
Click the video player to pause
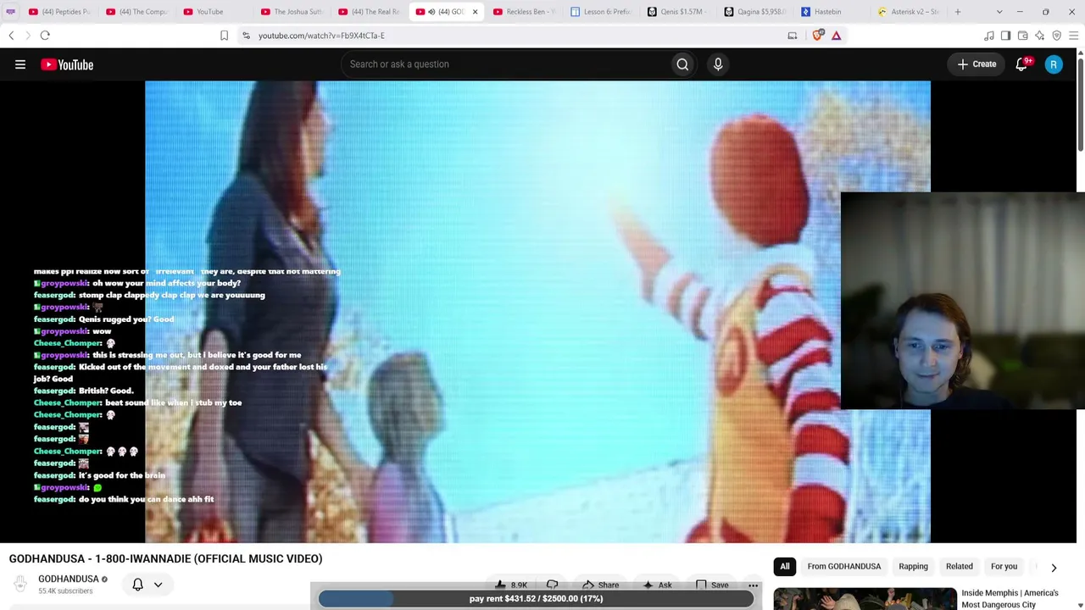click(x=537, y=312)
